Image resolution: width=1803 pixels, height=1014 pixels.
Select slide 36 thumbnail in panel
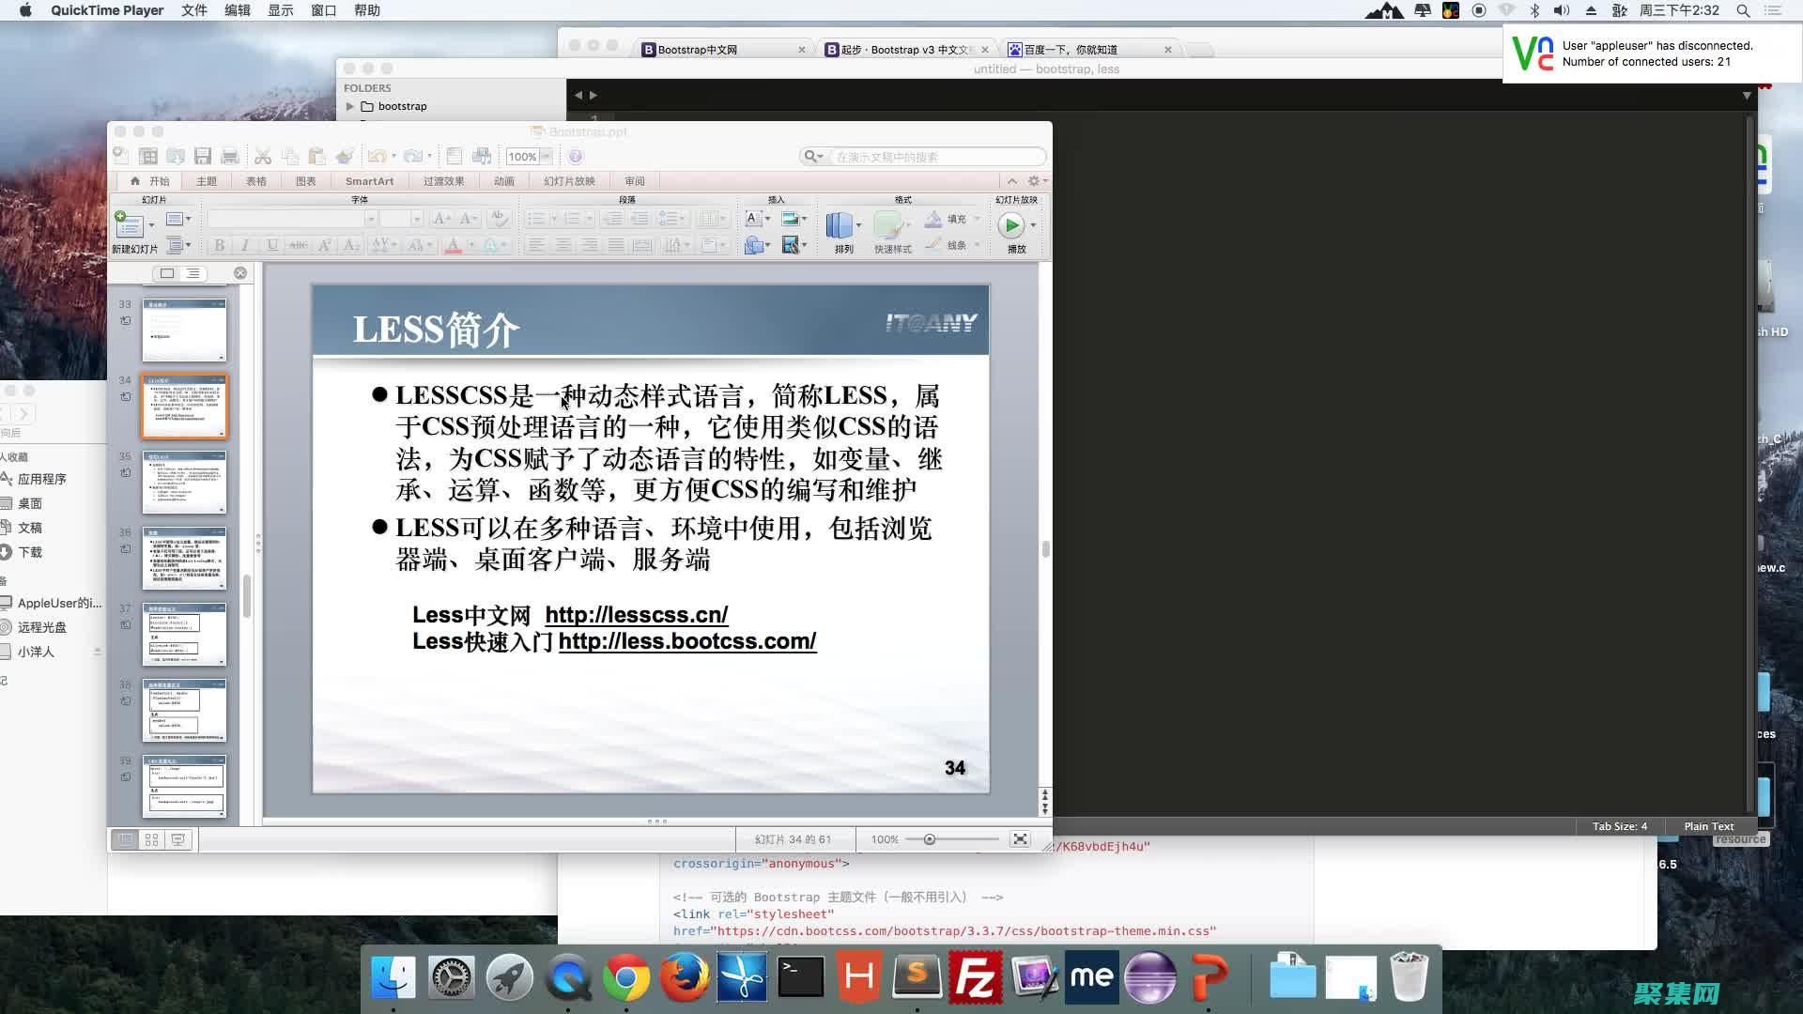184,558
